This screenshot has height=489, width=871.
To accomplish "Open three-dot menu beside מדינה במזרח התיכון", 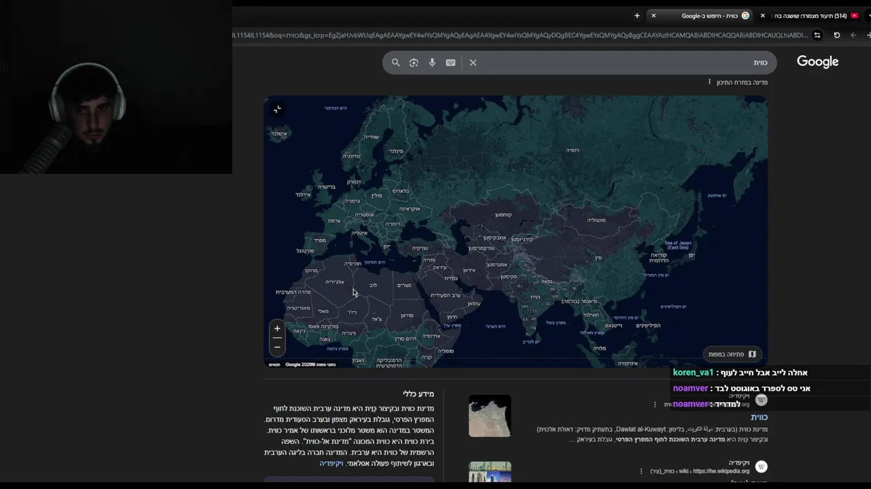I will click(x=709, y=82).
